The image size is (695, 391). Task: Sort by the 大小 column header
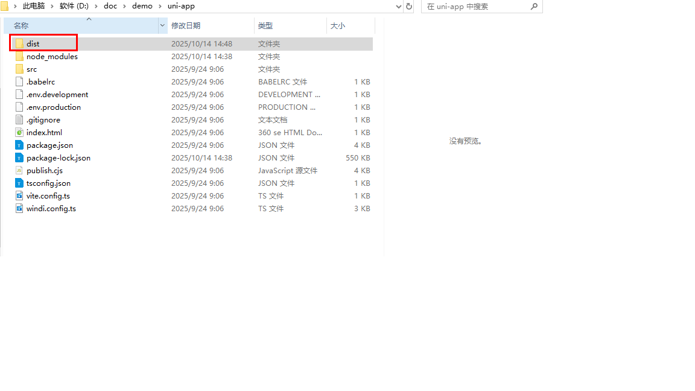[351, 26]
